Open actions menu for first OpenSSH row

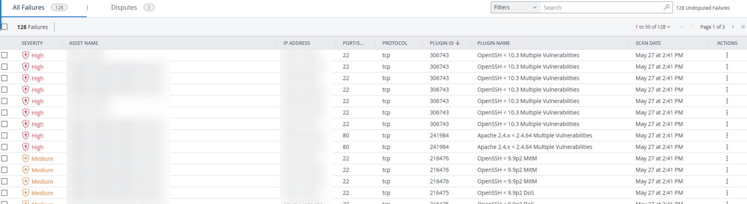point(727,55)
